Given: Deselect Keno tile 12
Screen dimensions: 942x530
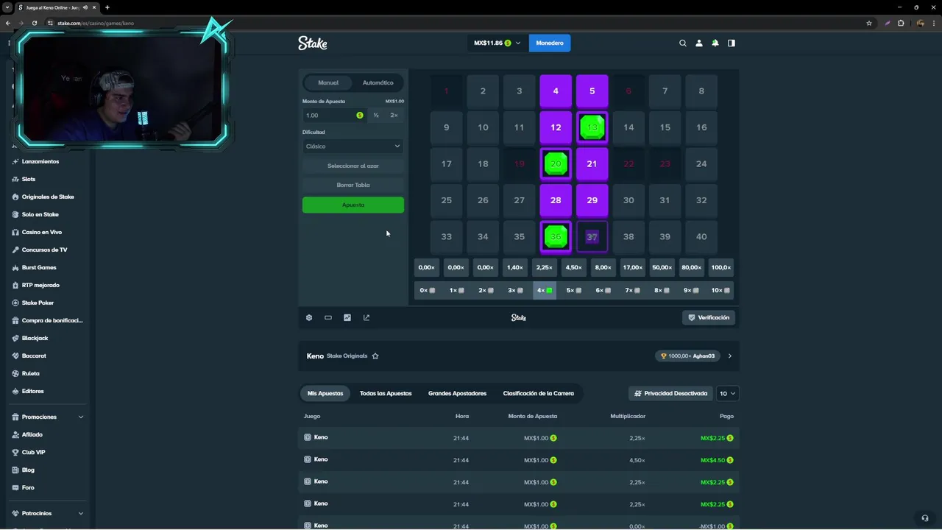Looking at the screenshot, I should click(x=556, y=127).
